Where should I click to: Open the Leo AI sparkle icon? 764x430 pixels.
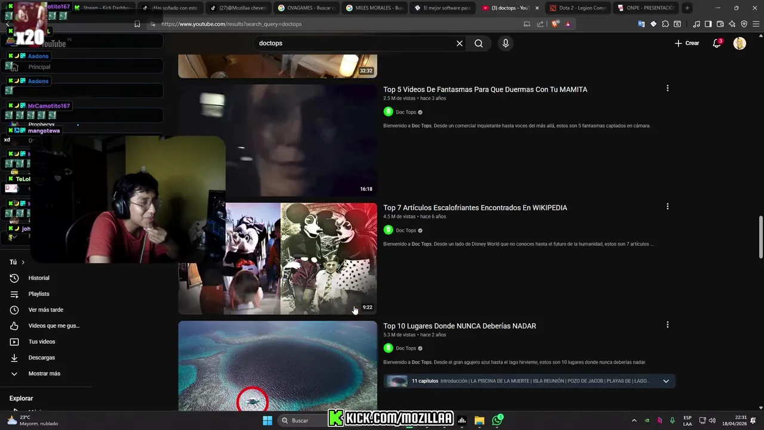(x=732, y=24)
